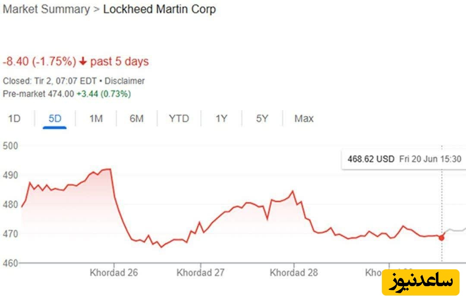The height and width of the screenshot is (302, 466).
Task: Switch chart to 1M range
Action: click(x=96, y=119)
